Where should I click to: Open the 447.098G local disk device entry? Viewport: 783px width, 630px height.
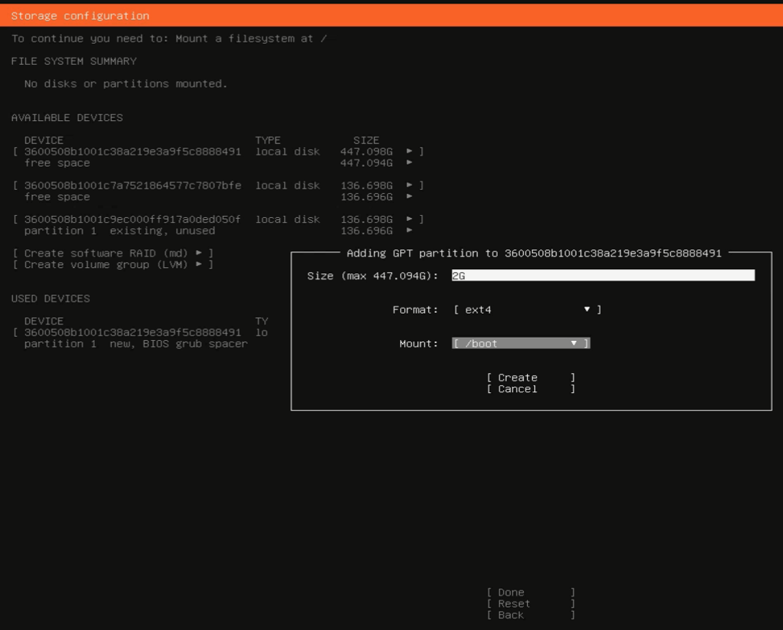(218, 152)
